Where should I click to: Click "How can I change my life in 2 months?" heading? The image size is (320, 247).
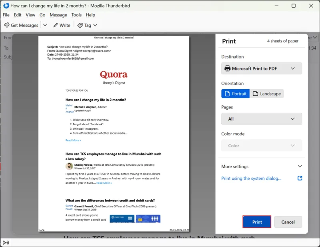point(96,100)
